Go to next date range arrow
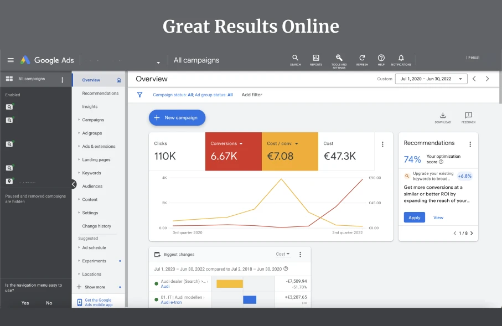 coord(487,79)
